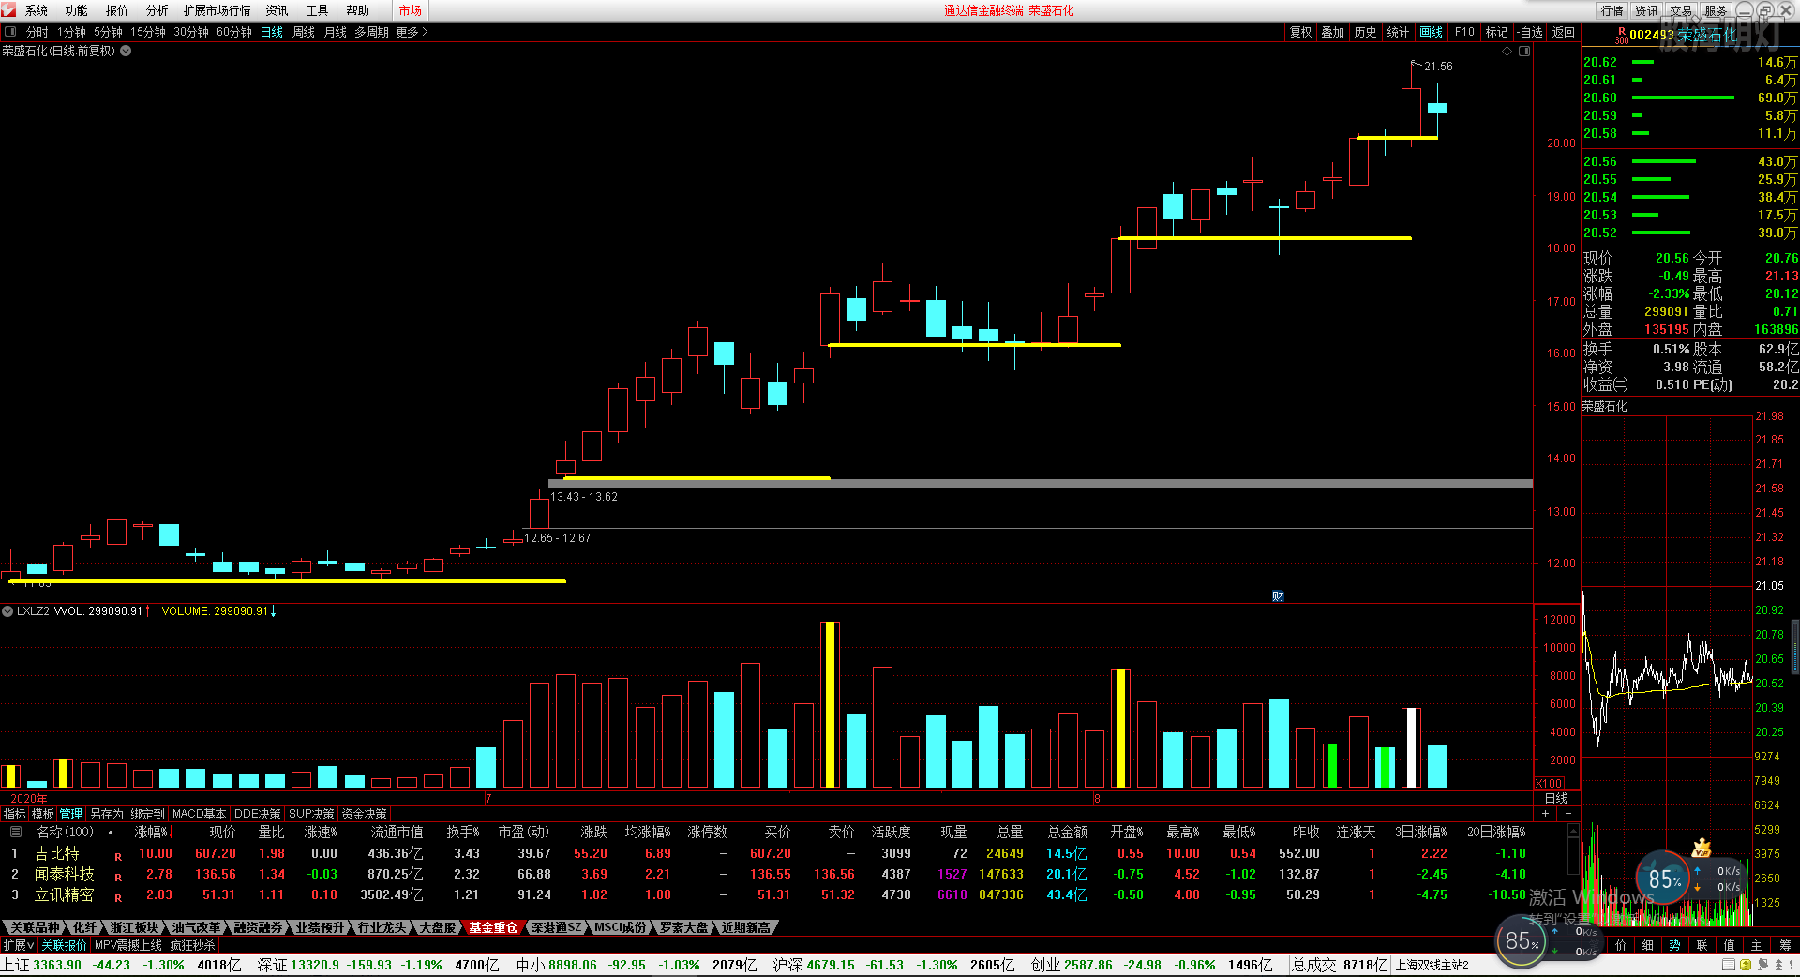Expand the 更多 period options
The image size is (1800, 977).
click(412, 32)
